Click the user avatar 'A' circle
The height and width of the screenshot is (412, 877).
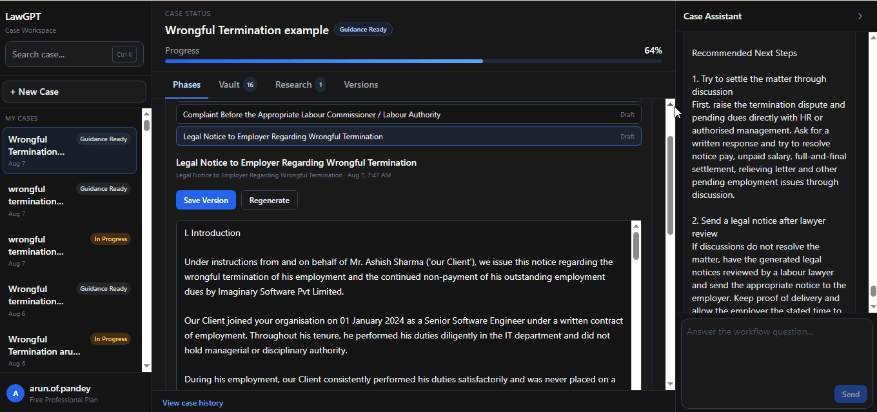[15, 393]
